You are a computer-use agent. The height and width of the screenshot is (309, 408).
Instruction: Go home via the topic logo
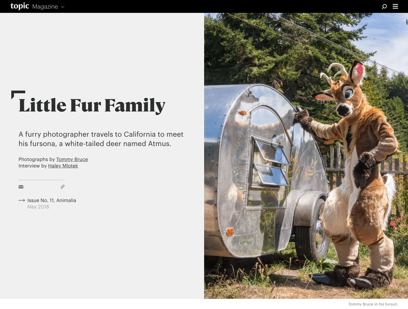tap(20, 6)
